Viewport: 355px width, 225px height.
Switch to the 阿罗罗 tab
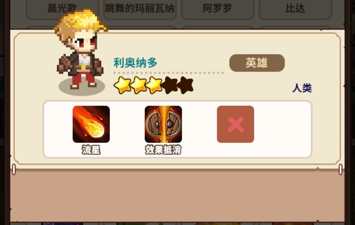click(217, 9)
